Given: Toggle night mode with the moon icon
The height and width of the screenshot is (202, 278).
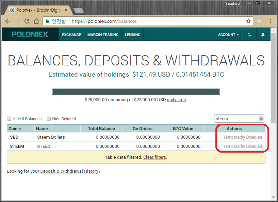Looking at the screenshot, I should (x=249, y=35).
